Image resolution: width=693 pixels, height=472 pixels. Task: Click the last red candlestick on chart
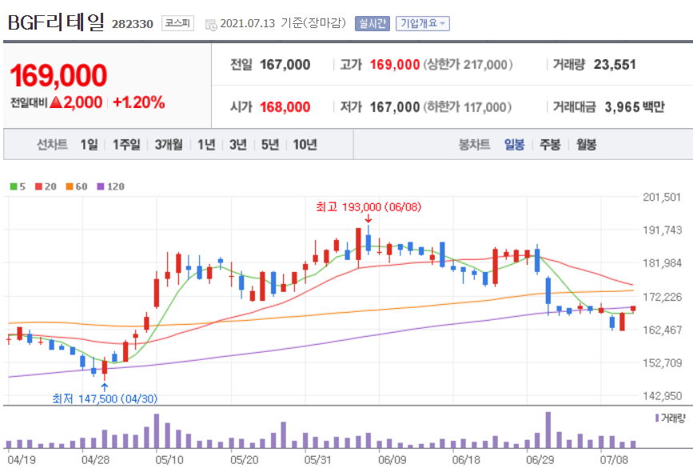(633, 309)
